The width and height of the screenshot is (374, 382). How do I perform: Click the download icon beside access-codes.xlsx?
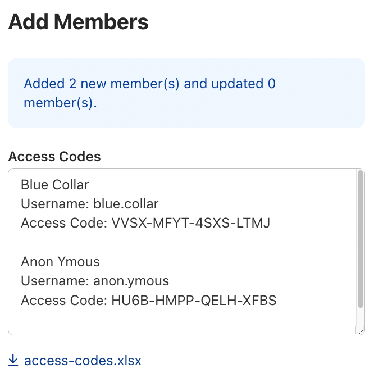click(13, 360)
